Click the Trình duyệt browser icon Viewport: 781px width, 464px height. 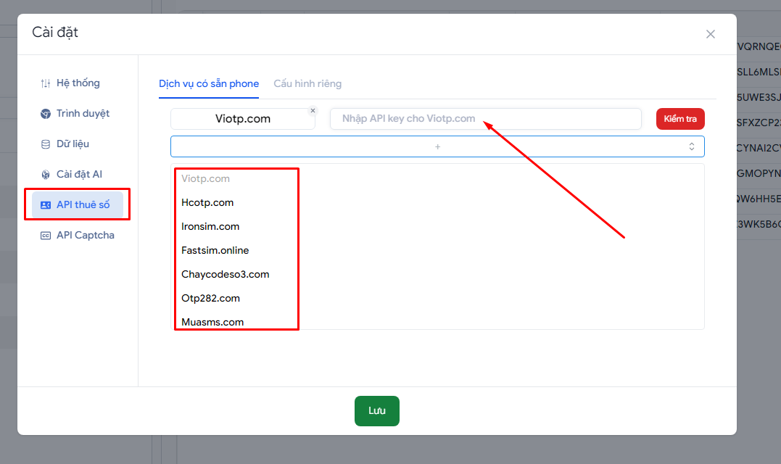click(x=46, y=114)
